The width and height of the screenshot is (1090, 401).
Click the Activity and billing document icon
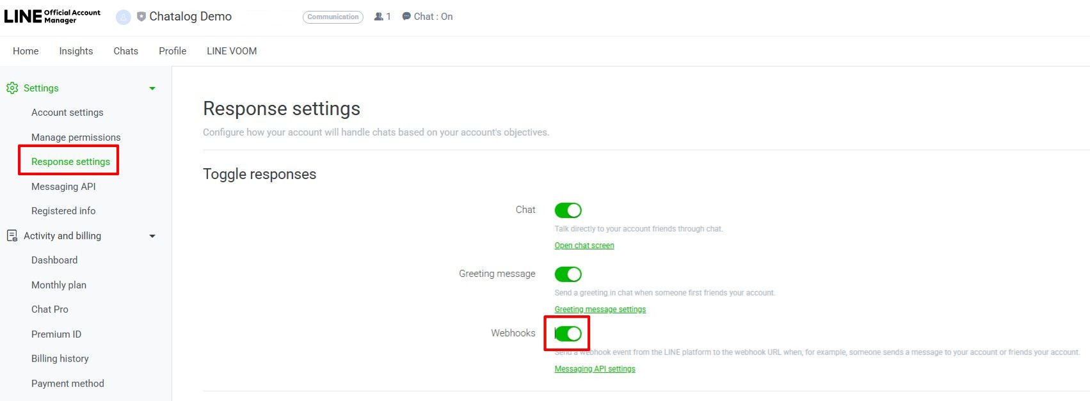12,236
